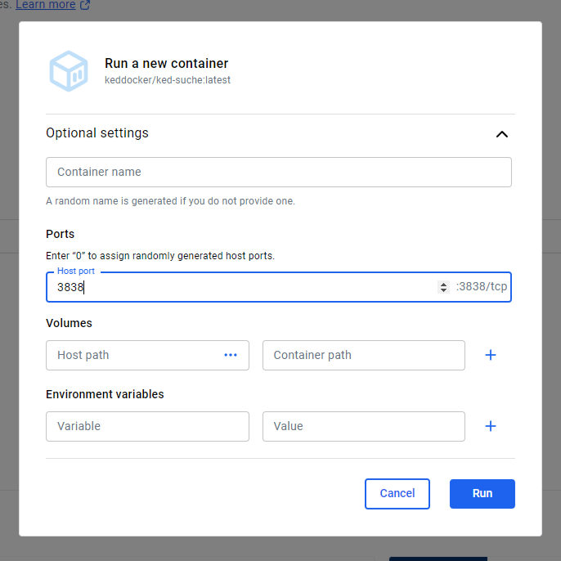The image size is (561, 561).
Task: Open the Learn more link
Action: click(x=46, y=5)
